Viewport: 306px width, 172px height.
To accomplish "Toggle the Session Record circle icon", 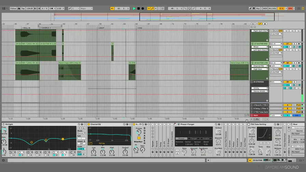I will pyautogui.click(x=163, y=9).
